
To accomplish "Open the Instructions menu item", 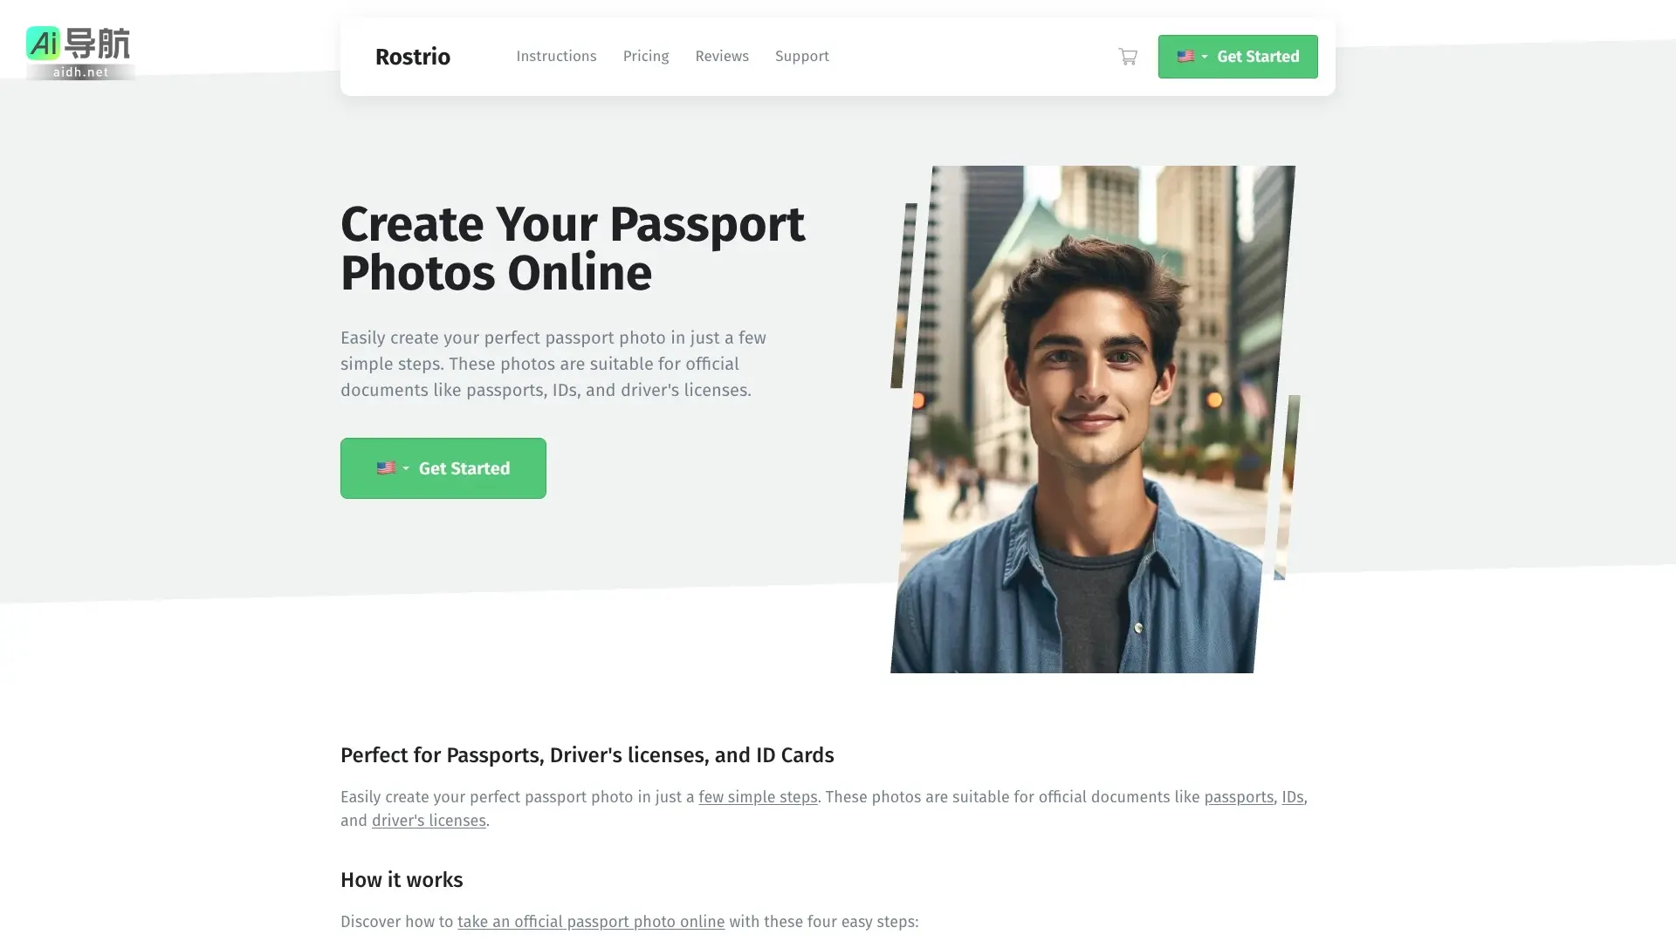I will pos(556,56).
